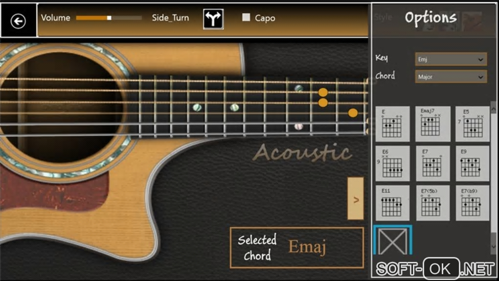Adjust the Volume slider
The image size is (499, 281).
click(x=109, y=18)
